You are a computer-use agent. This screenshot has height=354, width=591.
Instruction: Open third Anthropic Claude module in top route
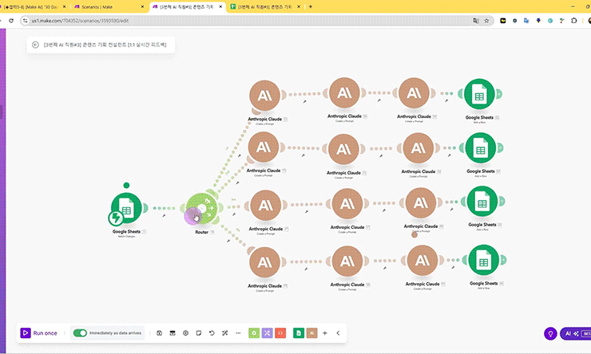pos(414,93)
